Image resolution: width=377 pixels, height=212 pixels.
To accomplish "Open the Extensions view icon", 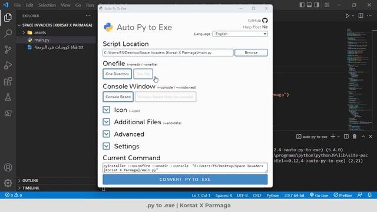I will pos(8,81).
